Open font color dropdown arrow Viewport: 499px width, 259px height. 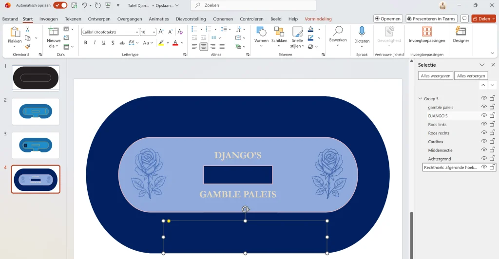(182, 42)
